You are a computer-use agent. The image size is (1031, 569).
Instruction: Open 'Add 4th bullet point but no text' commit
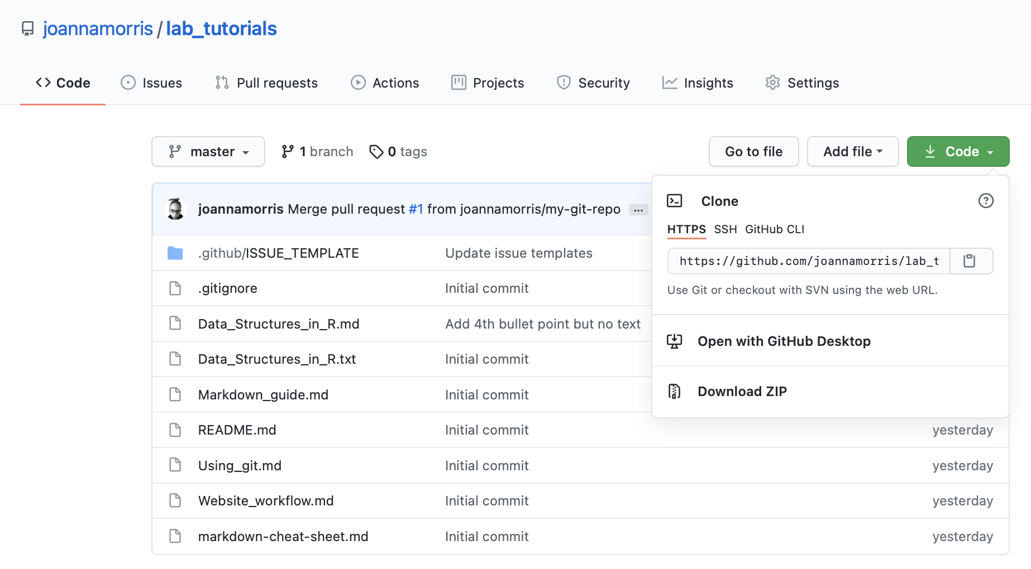coord(543,324)
